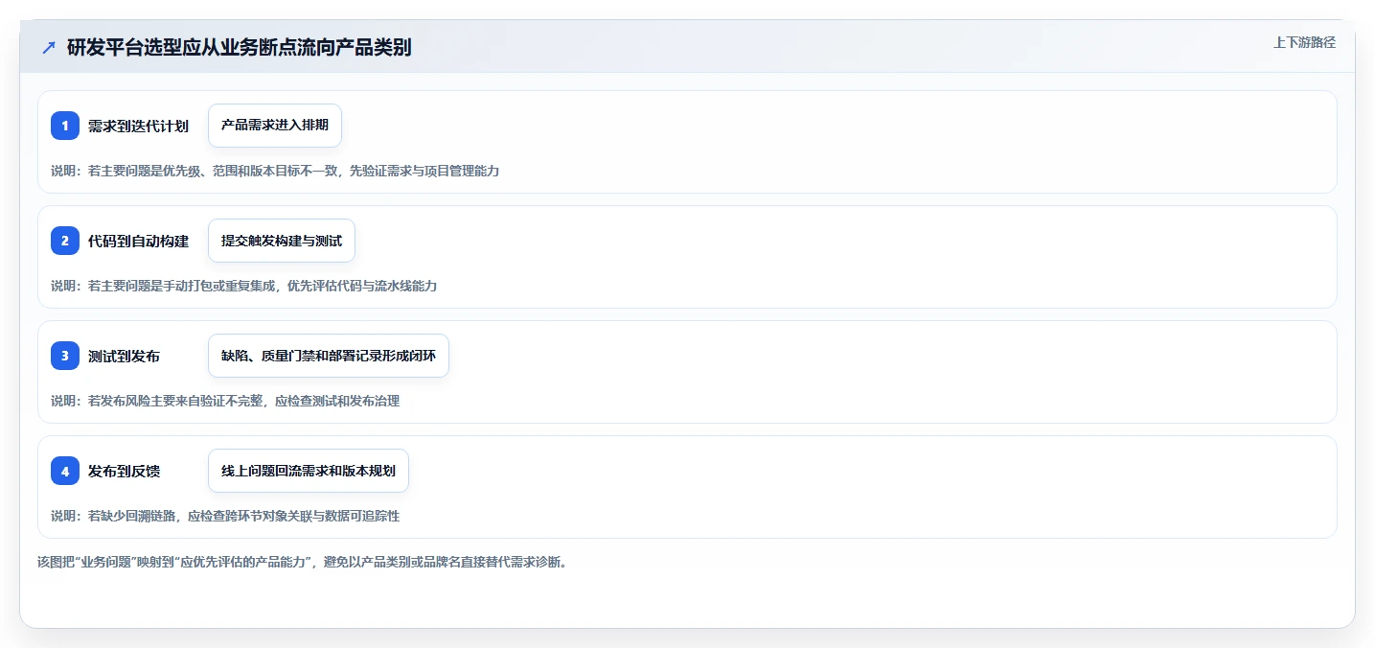1375x648 pixels.
Task: Click the 需求到迭代计划 step label
Action: (x=138, y=127)
